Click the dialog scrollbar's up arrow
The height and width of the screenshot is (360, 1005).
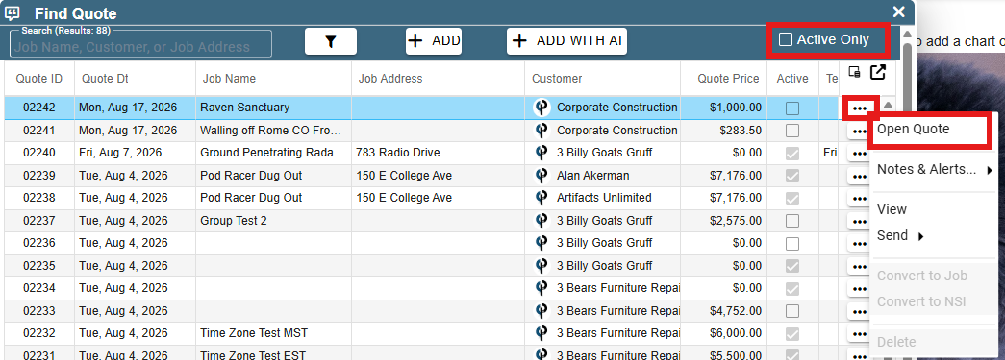pos(907,34)
